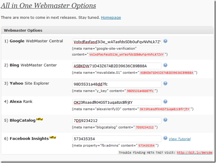216x163 pixels.
Task: Focus the Alexa Rank input field
Action: (x=117, y=102)
